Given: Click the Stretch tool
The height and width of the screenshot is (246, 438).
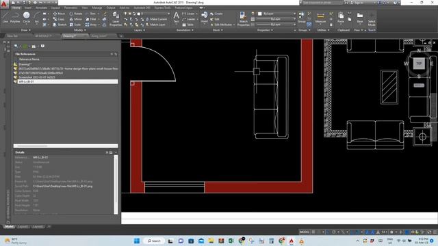Looking at the screenshot, I should point(60,25).
